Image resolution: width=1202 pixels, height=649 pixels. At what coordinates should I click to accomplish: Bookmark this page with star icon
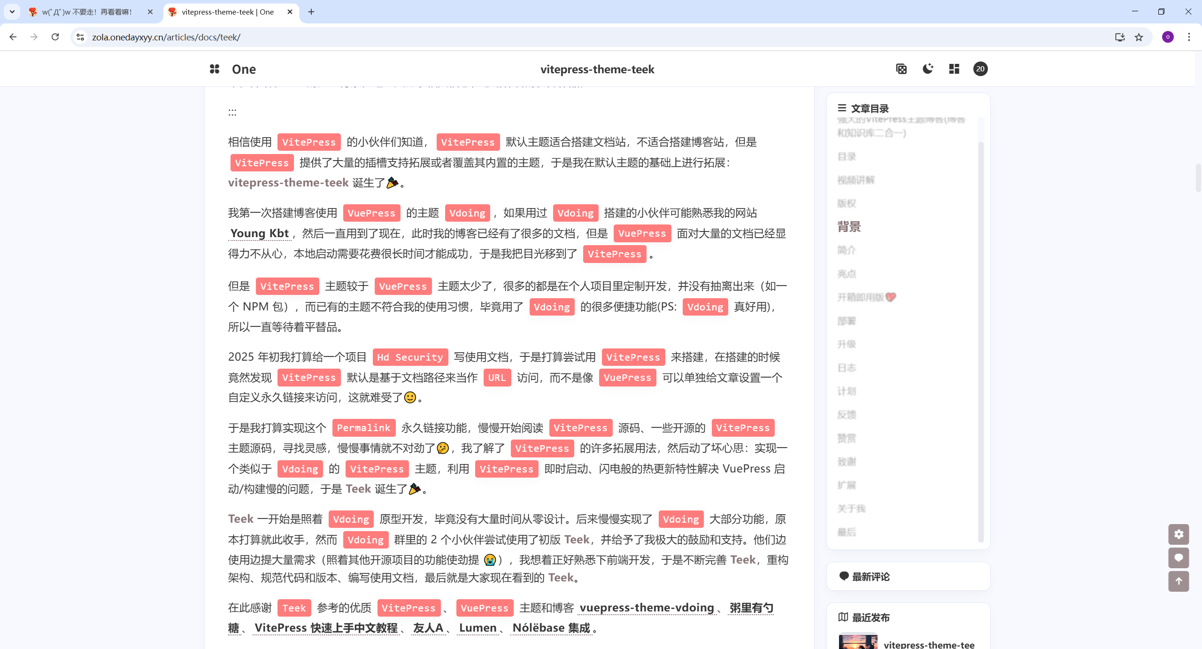1139,37
